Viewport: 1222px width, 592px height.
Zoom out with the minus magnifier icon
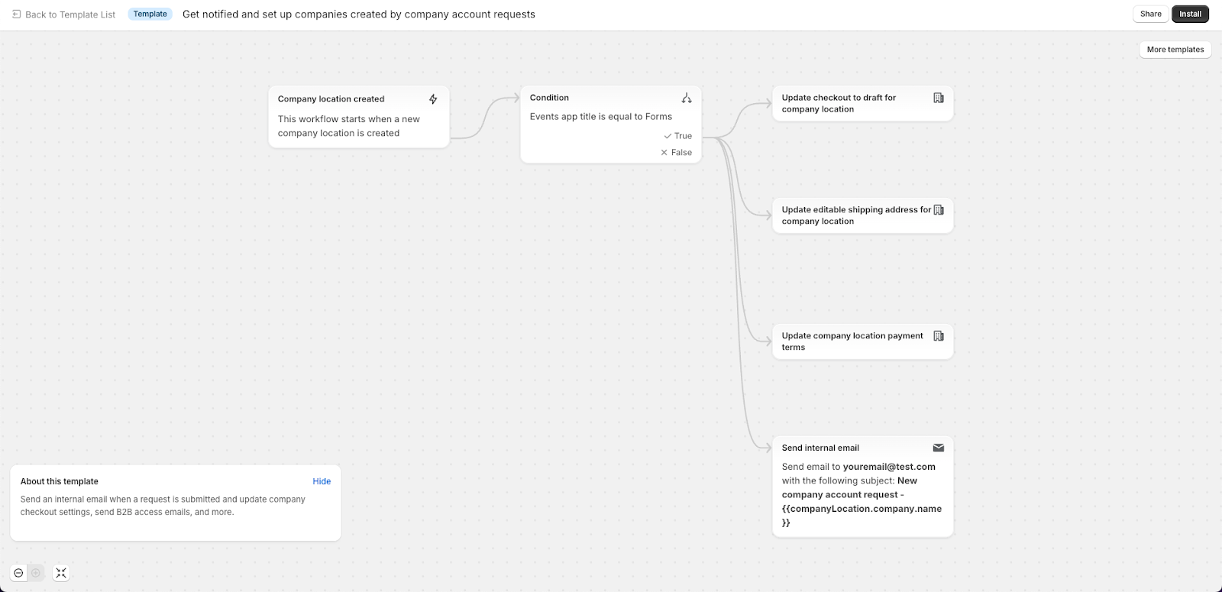[18, 573]
